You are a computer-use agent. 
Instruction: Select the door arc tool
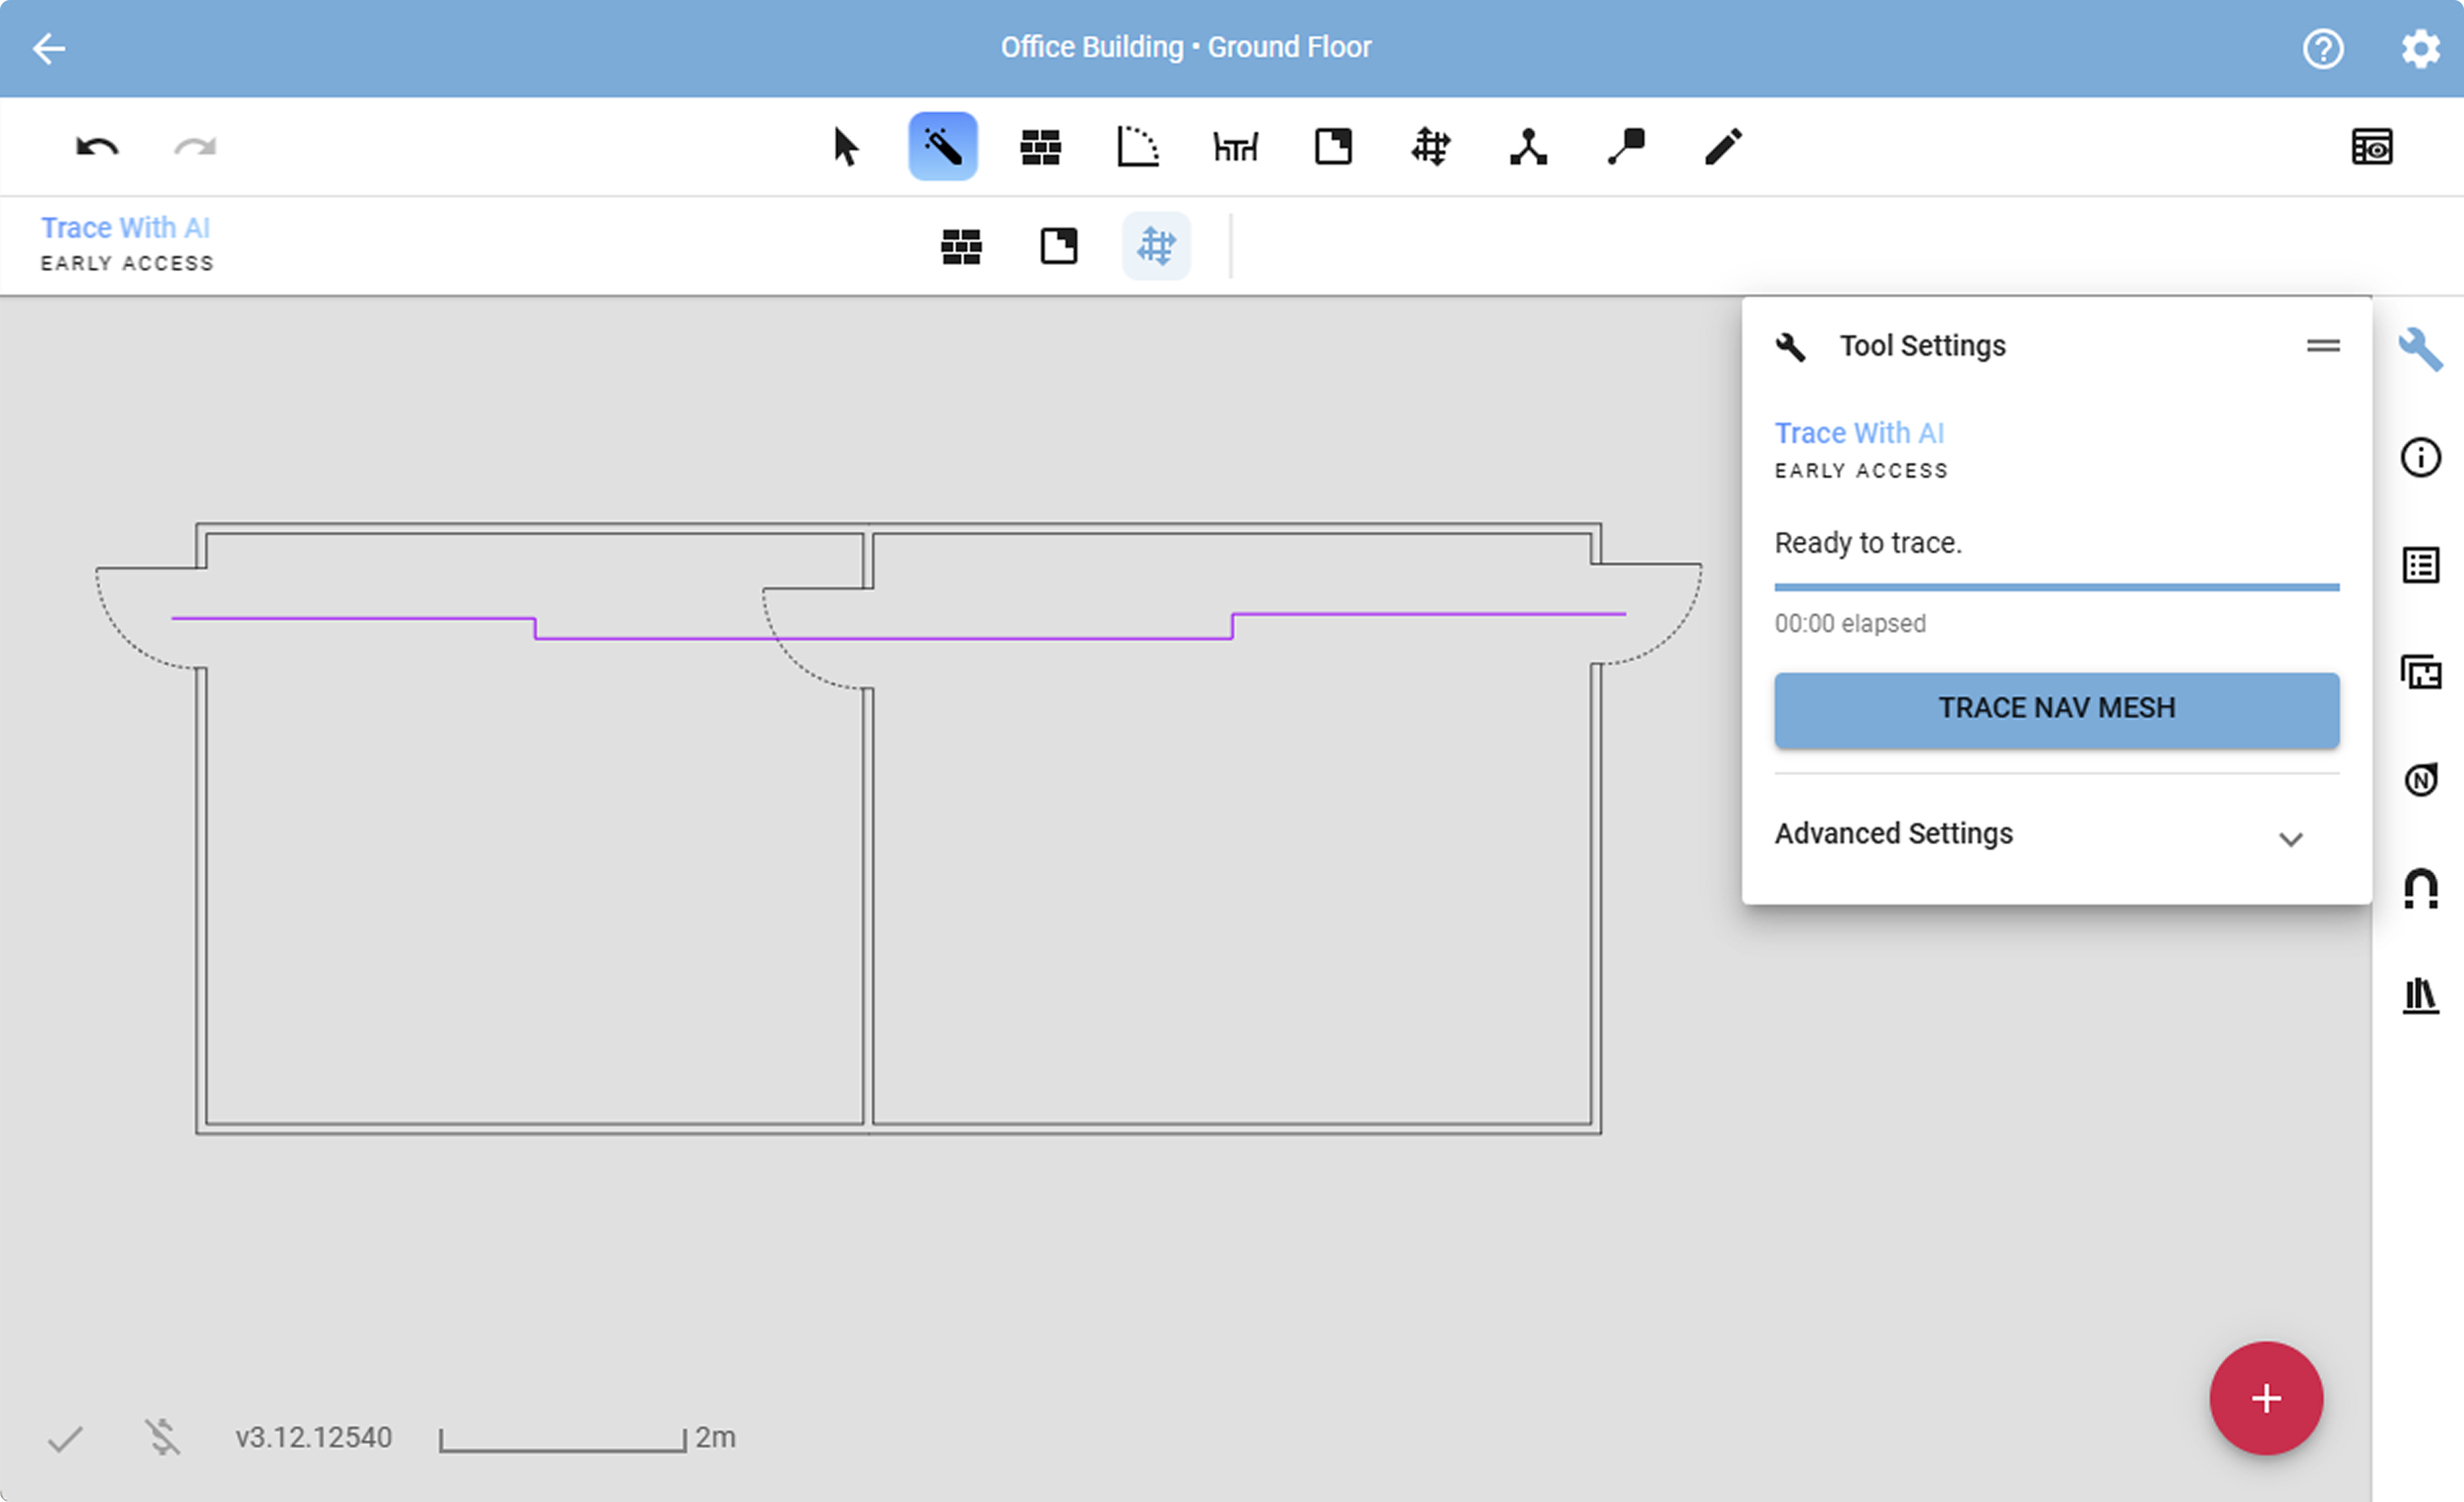point(1137,147)
